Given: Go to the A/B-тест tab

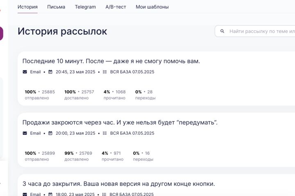Looking at the screenshot, I should pyautogui.click(x=116, y=7).
